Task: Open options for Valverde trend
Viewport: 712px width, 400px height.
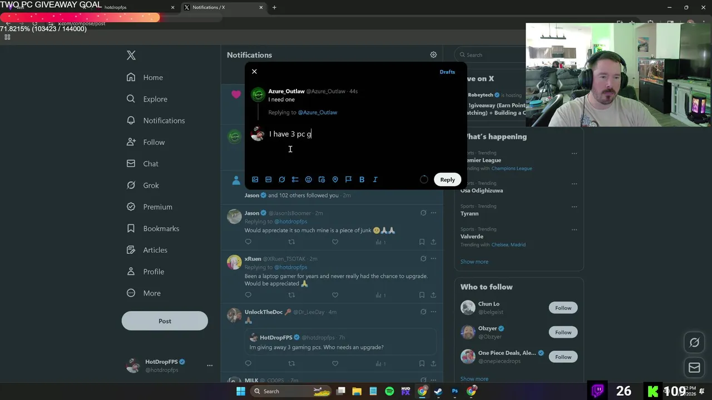Action: (574, 229)
